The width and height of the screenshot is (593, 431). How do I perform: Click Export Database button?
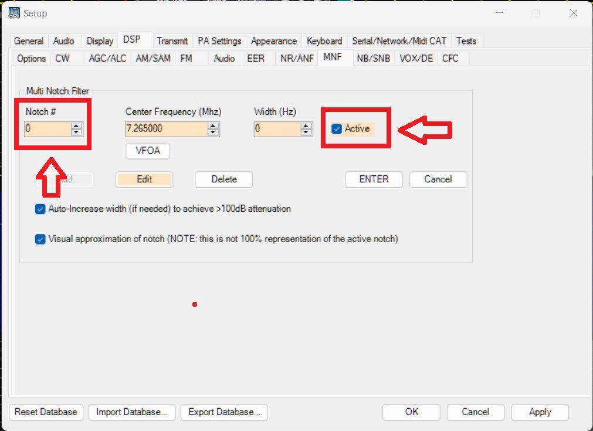[224, 412]
